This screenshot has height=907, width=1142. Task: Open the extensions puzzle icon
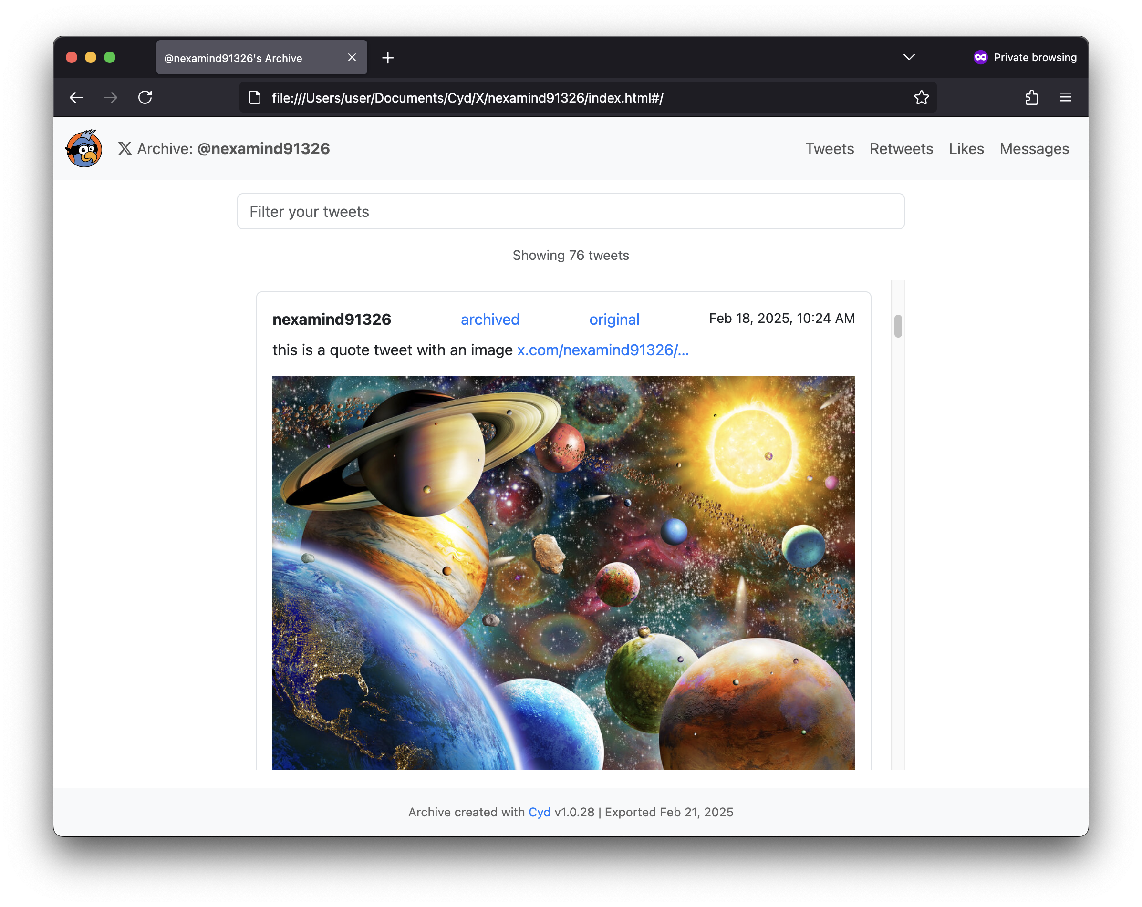click(x=1031, y=97)
